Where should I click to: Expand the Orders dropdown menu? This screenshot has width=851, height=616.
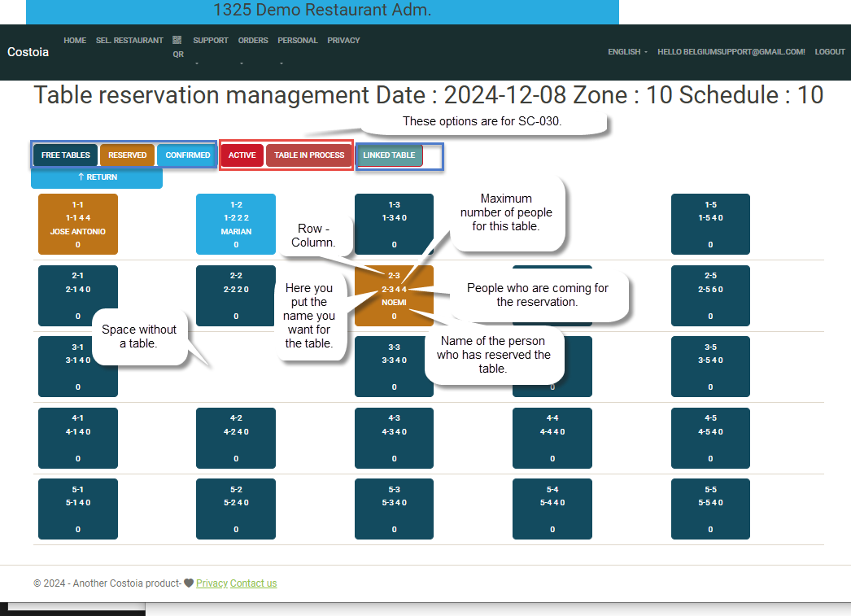(253, 41)
